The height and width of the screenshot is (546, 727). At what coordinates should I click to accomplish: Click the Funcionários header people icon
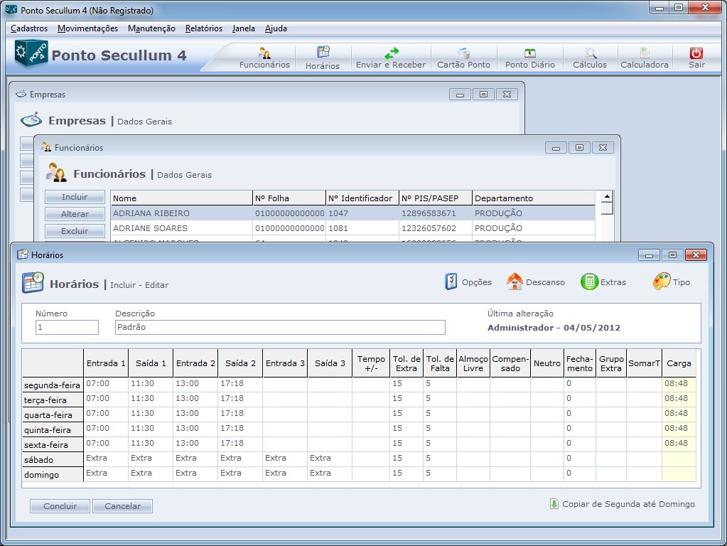[x=56, y=173]
